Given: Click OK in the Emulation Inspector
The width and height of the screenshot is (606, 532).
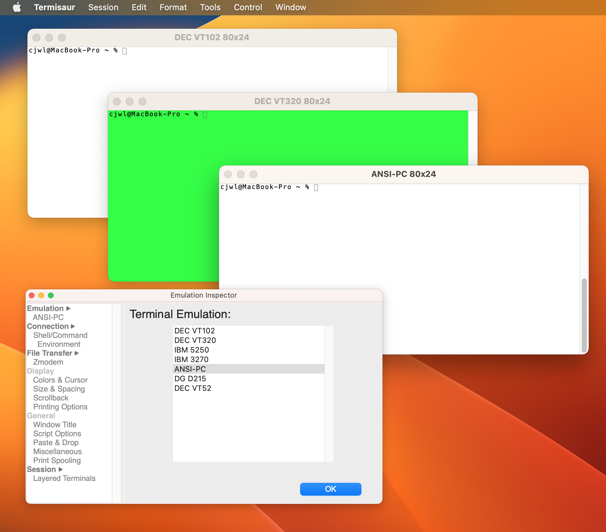Looking at the screenshot, I should click(x=330, y=489).
